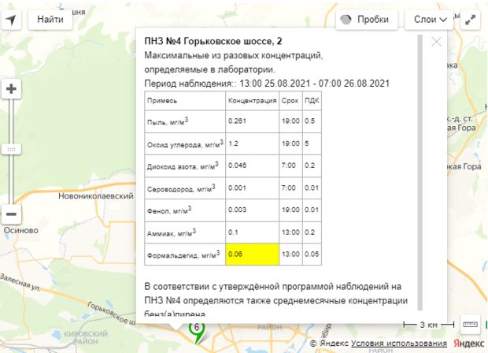Click the Концентрация column header
Image resolution: width=488 pixels, height=353 pixels.
point(251,100)
